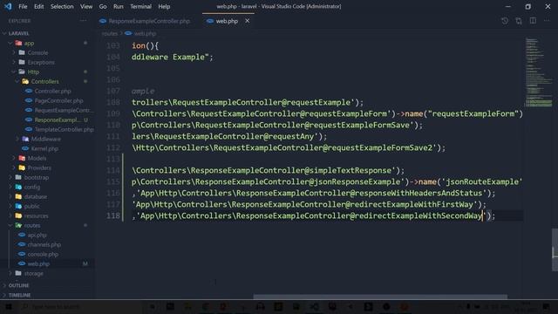Expand the database folder

tap(35, 196)
